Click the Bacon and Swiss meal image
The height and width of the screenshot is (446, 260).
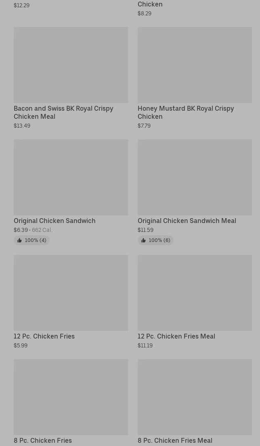(x=71, y=65)
